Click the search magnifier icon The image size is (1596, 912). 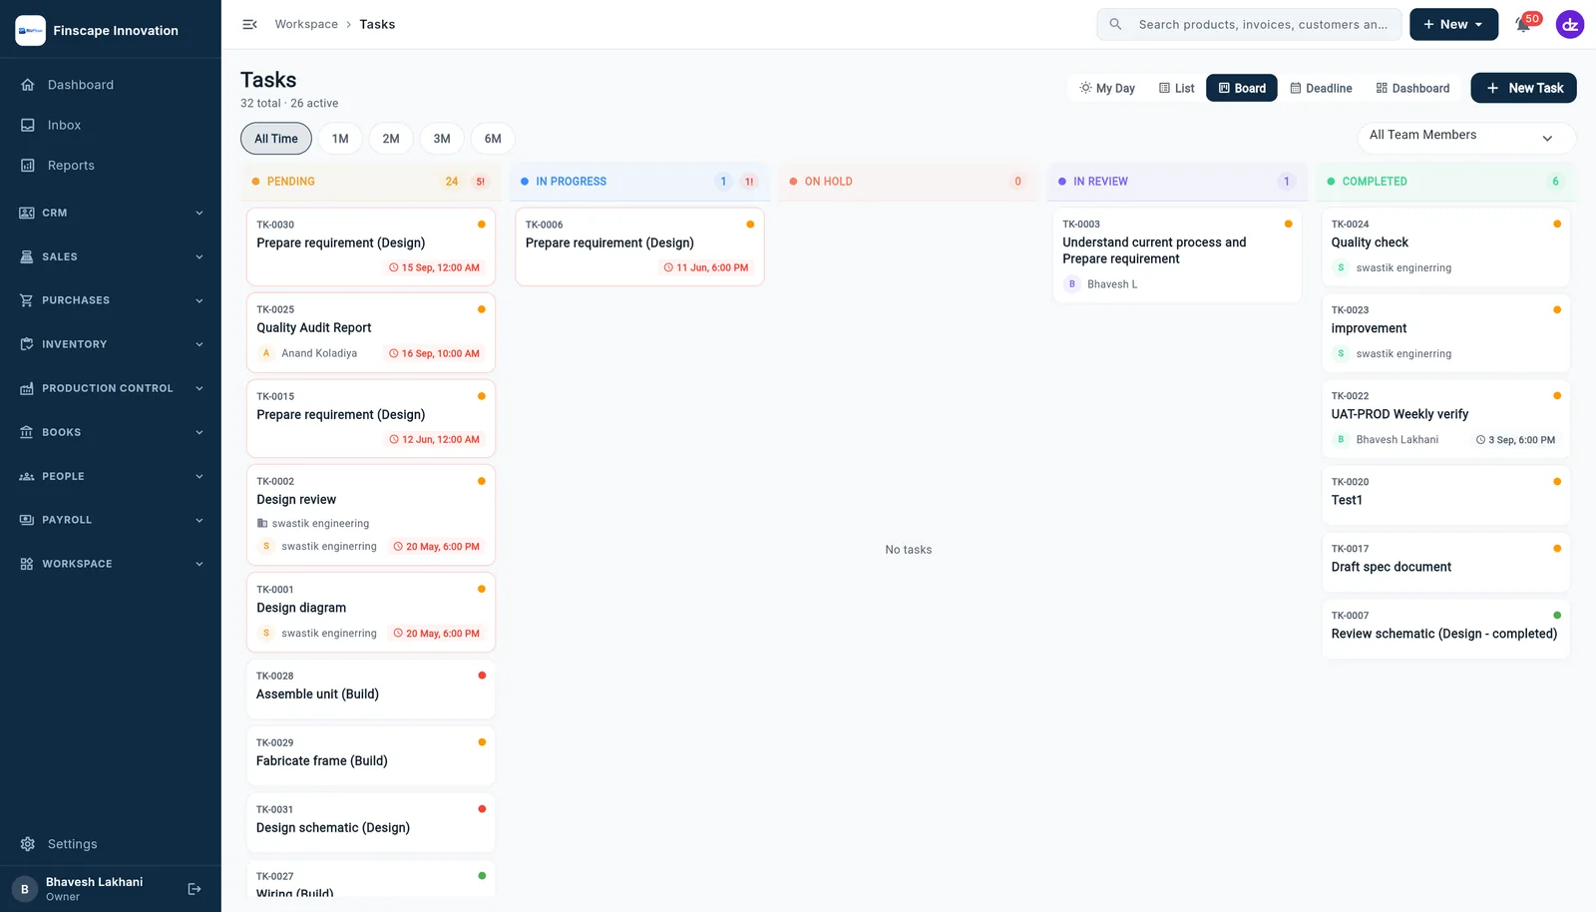click(x=1115, y=24)
